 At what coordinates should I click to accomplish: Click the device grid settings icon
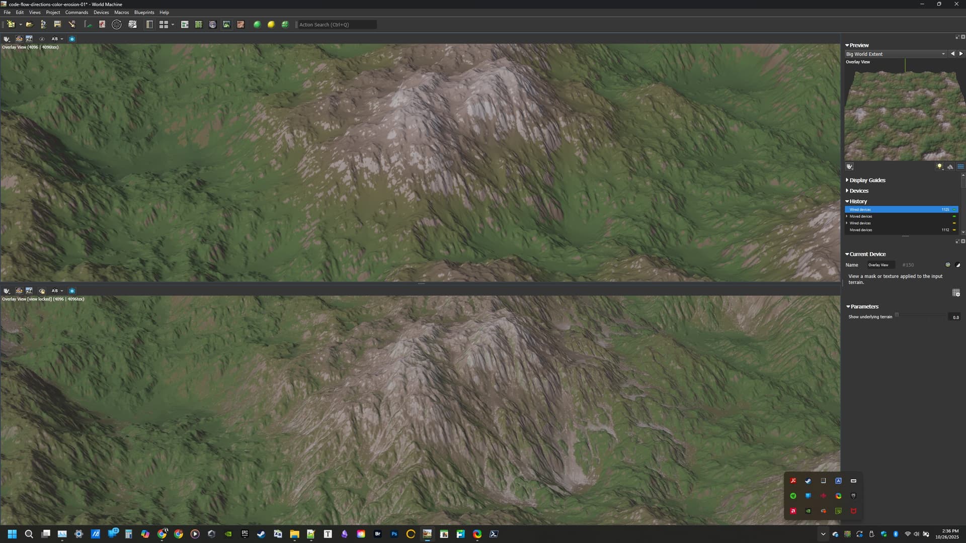point(956,293)
